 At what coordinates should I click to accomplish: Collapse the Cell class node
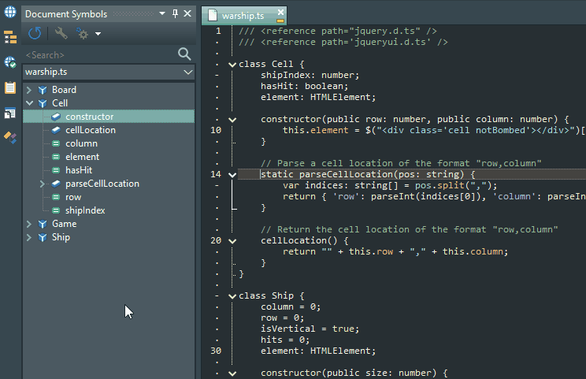point(29,103)
